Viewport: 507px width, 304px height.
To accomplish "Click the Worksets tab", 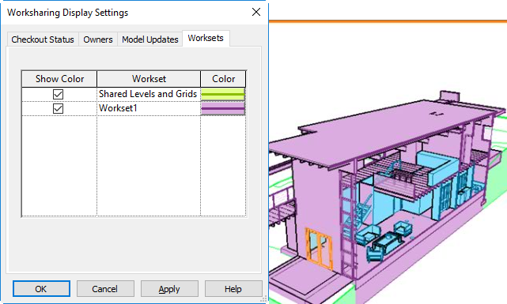I will tap(206, 38).
